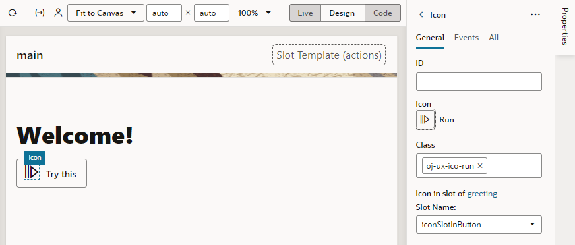Click the Run label text
Image resolution: width=575 pixels, height=245 pixels.
[x=446, y=120]
